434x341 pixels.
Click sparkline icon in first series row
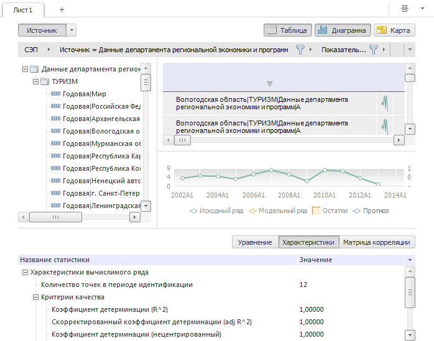385,104
